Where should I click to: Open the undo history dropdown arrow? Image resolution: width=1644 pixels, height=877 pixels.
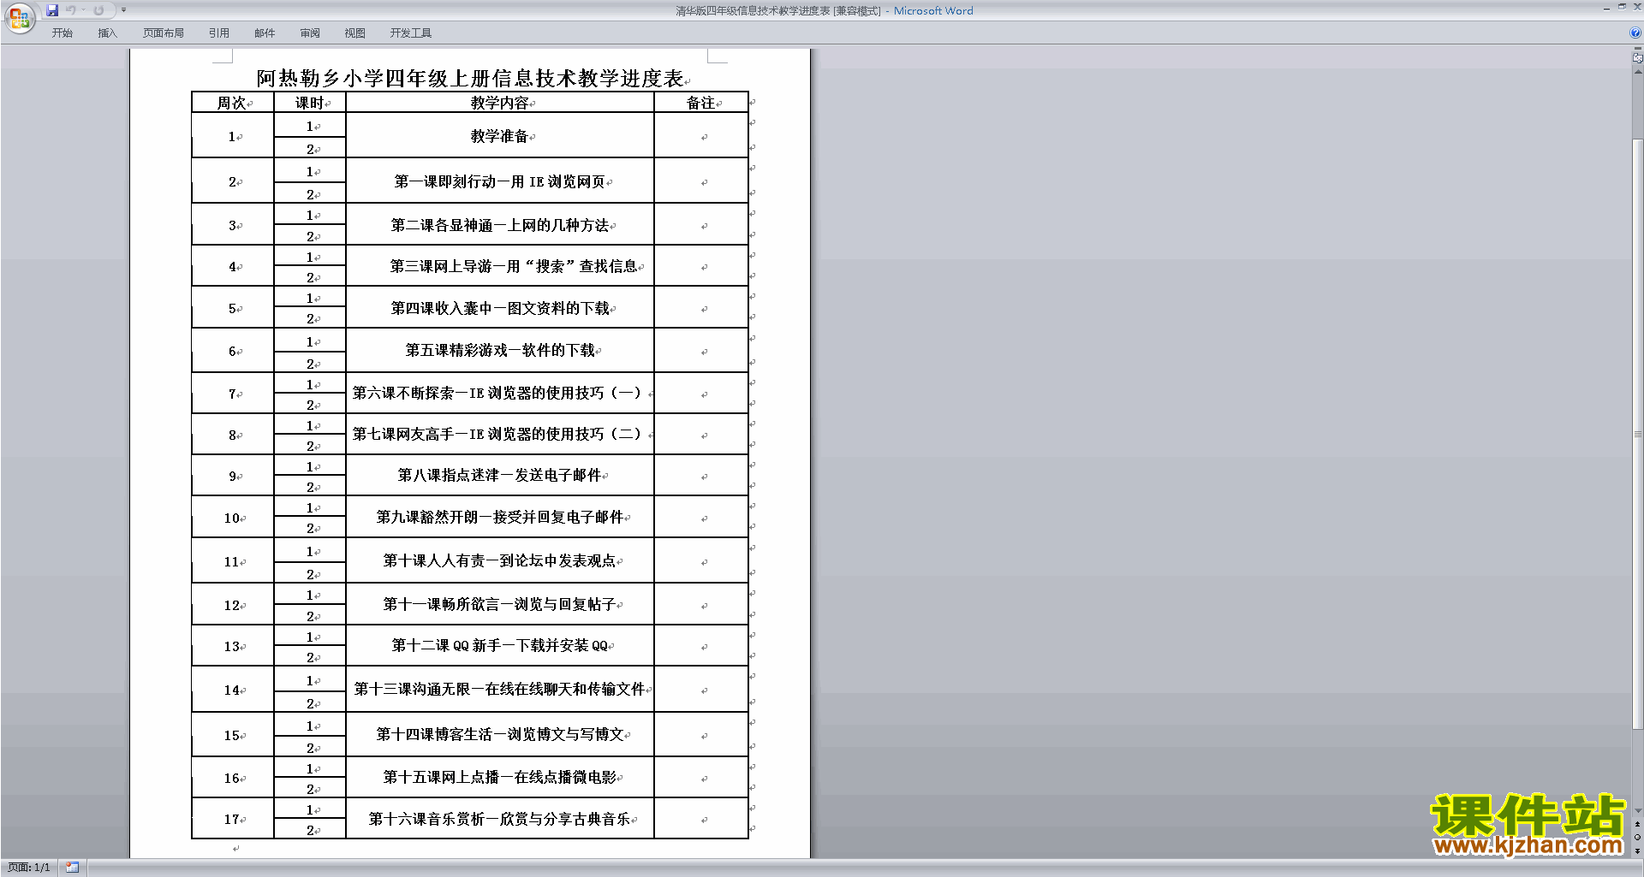[83, 10]
